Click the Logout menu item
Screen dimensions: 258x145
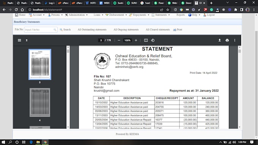tap(209, 15)
